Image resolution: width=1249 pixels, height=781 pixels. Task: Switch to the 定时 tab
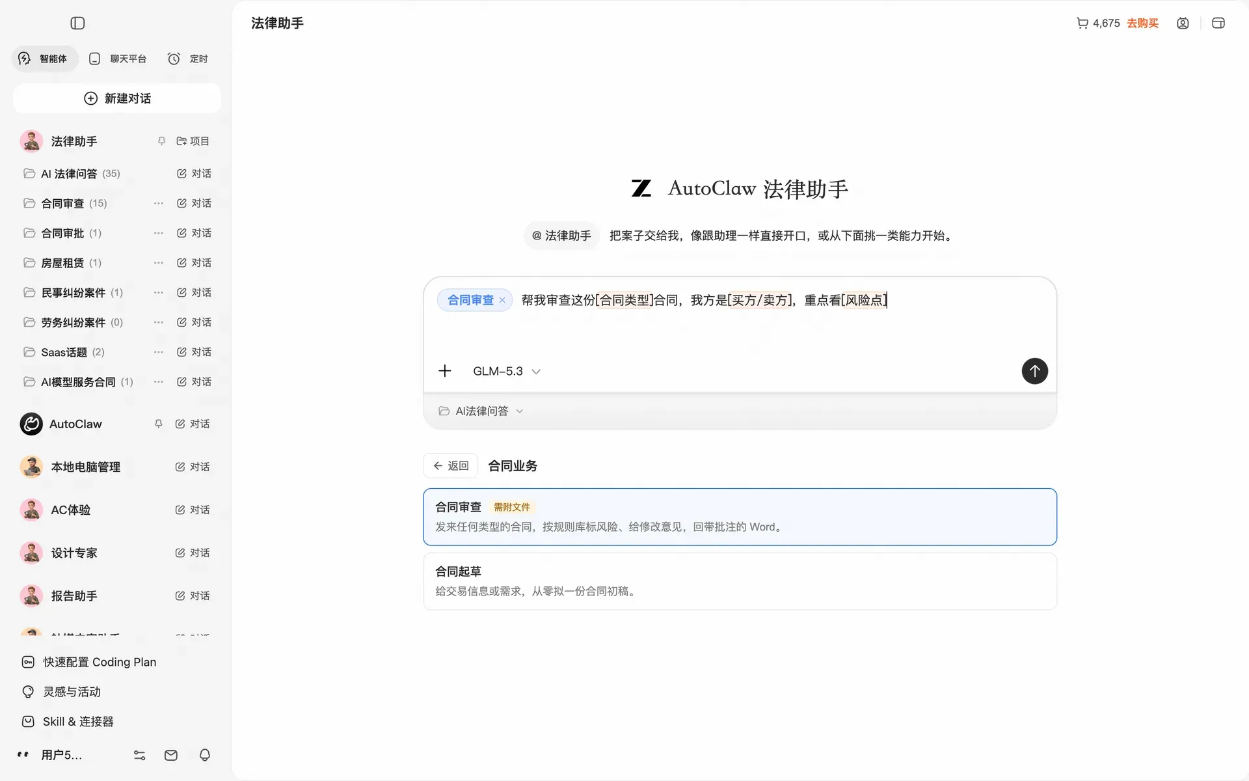point(188,59)
